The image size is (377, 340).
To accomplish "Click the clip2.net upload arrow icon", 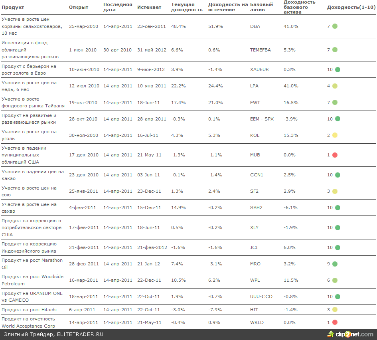I will 331,334.
